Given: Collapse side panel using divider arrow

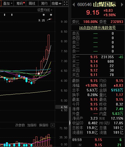Looking at the screenshot, I should pos(70,123).
